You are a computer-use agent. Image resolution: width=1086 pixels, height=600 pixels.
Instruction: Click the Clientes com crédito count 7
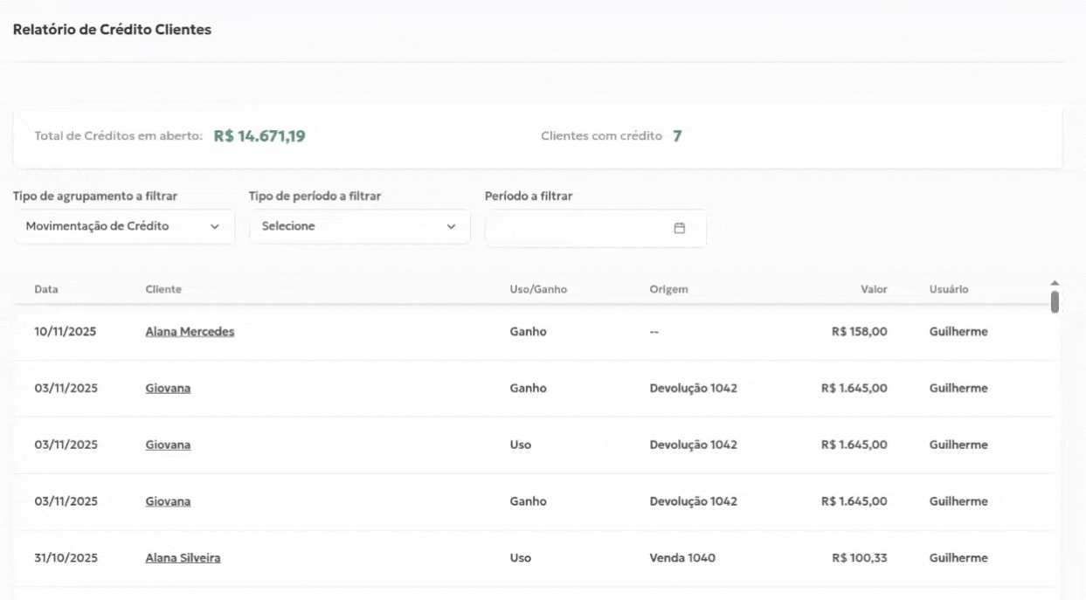coord(677,136)
